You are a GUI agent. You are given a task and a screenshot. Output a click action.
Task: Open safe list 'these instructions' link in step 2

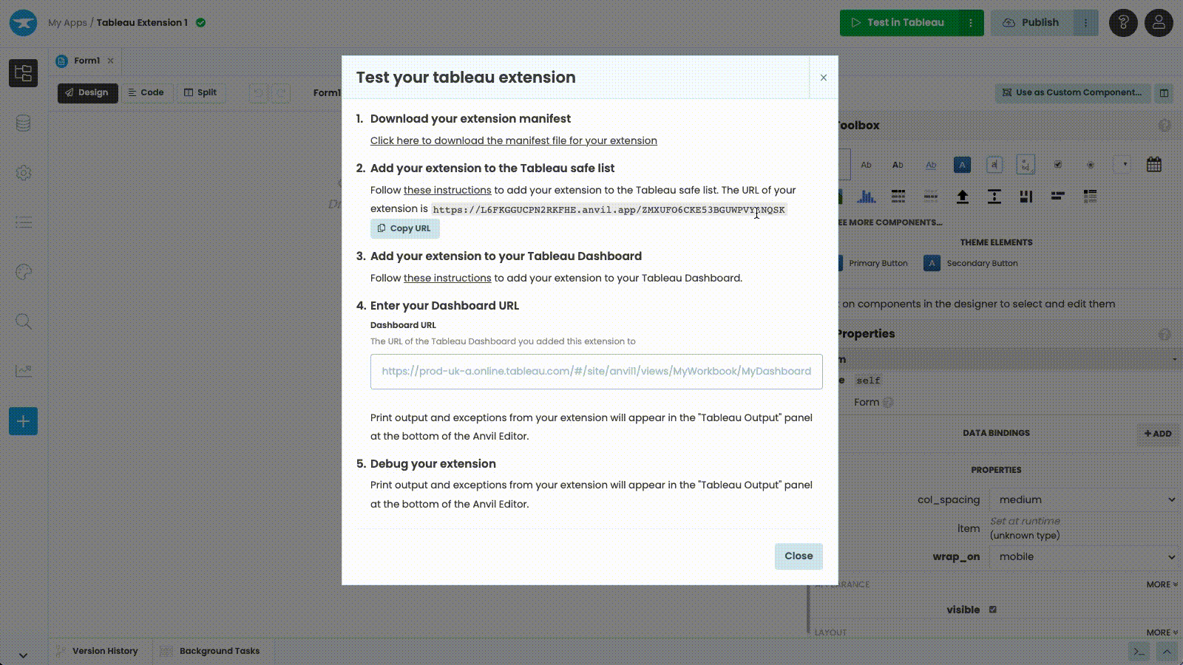coord(447,190)
